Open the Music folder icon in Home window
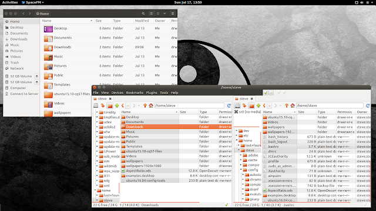Image resolution: width=376 pixels, height=211 pixels. tap(48, 57)
